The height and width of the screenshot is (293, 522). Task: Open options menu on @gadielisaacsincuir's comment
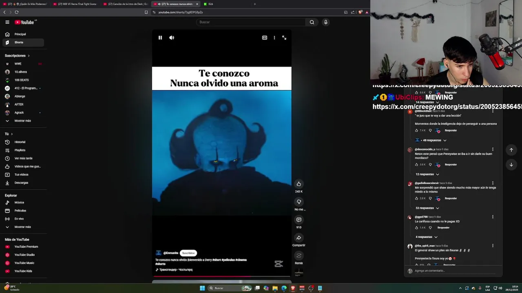(493, 183)
